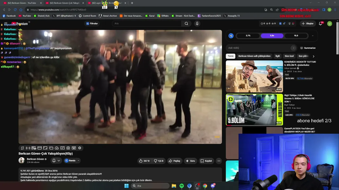
Task: Open the YouTube account avatar menu
Action: (x=330, y=23)
